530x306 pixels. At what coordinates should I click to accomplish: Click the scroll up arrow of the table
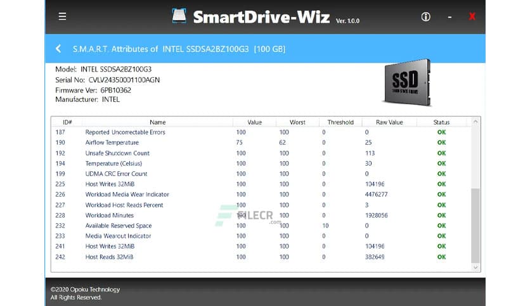click(475, 121)
